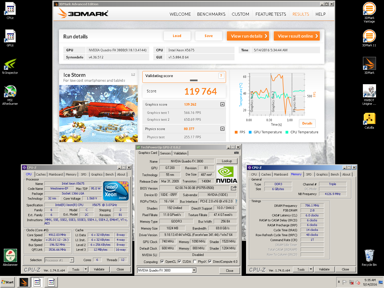Screen dimensions: 384x288
Task: Switch to the Sensors tab in GPU-Z
Action: [165, 153]
